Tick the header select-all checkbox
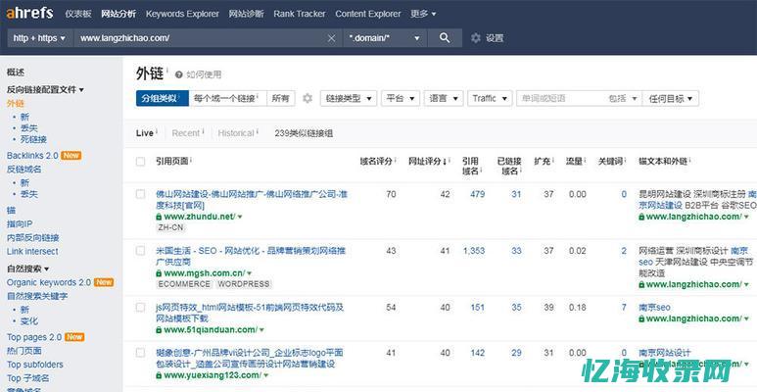 [140, 162]
